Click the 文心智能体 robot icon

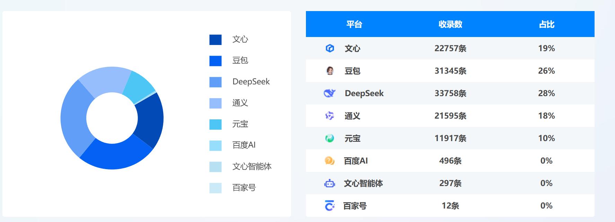[330, 183]
